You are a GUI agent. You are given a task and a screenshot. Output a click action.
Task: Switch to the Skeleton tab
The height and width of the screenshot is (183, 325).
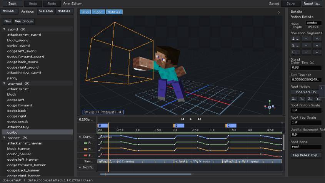46,11
